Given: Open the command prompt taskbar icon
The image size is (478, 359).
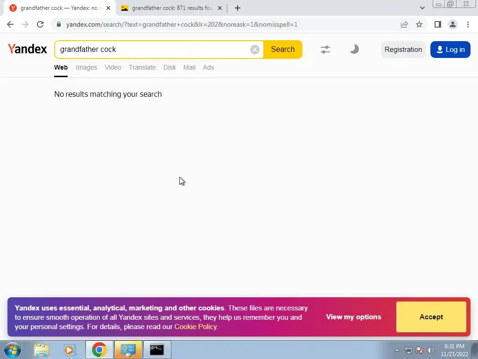Looking at the screenshot, I should coord(157,350).
